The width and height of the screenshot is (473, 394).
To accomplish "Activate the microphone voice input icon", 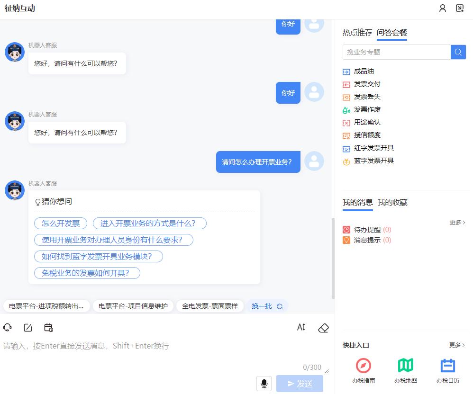I will pyautogui.click(x=264, y=384).
